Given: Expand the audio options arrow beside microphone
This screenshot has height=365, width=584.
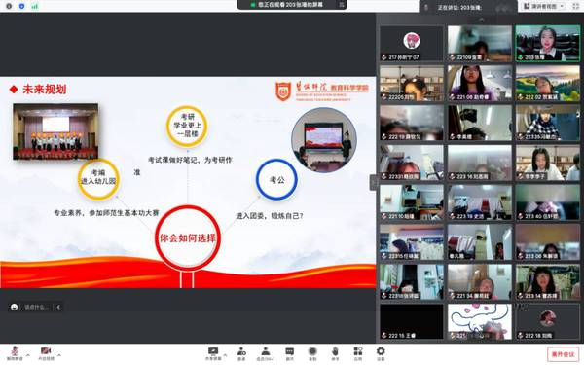Looking at the screenshot, I should (x=28, y=355).
